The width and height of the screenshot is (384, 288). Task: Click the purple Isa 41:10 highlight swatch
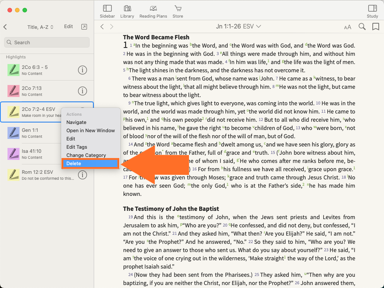13,154
